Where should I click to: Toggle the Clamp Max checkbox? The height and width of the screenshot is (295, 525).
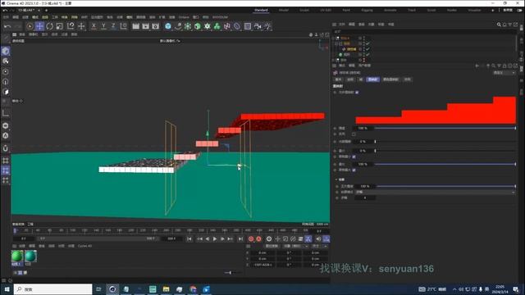pyautogui.click(x=354, y=170)
